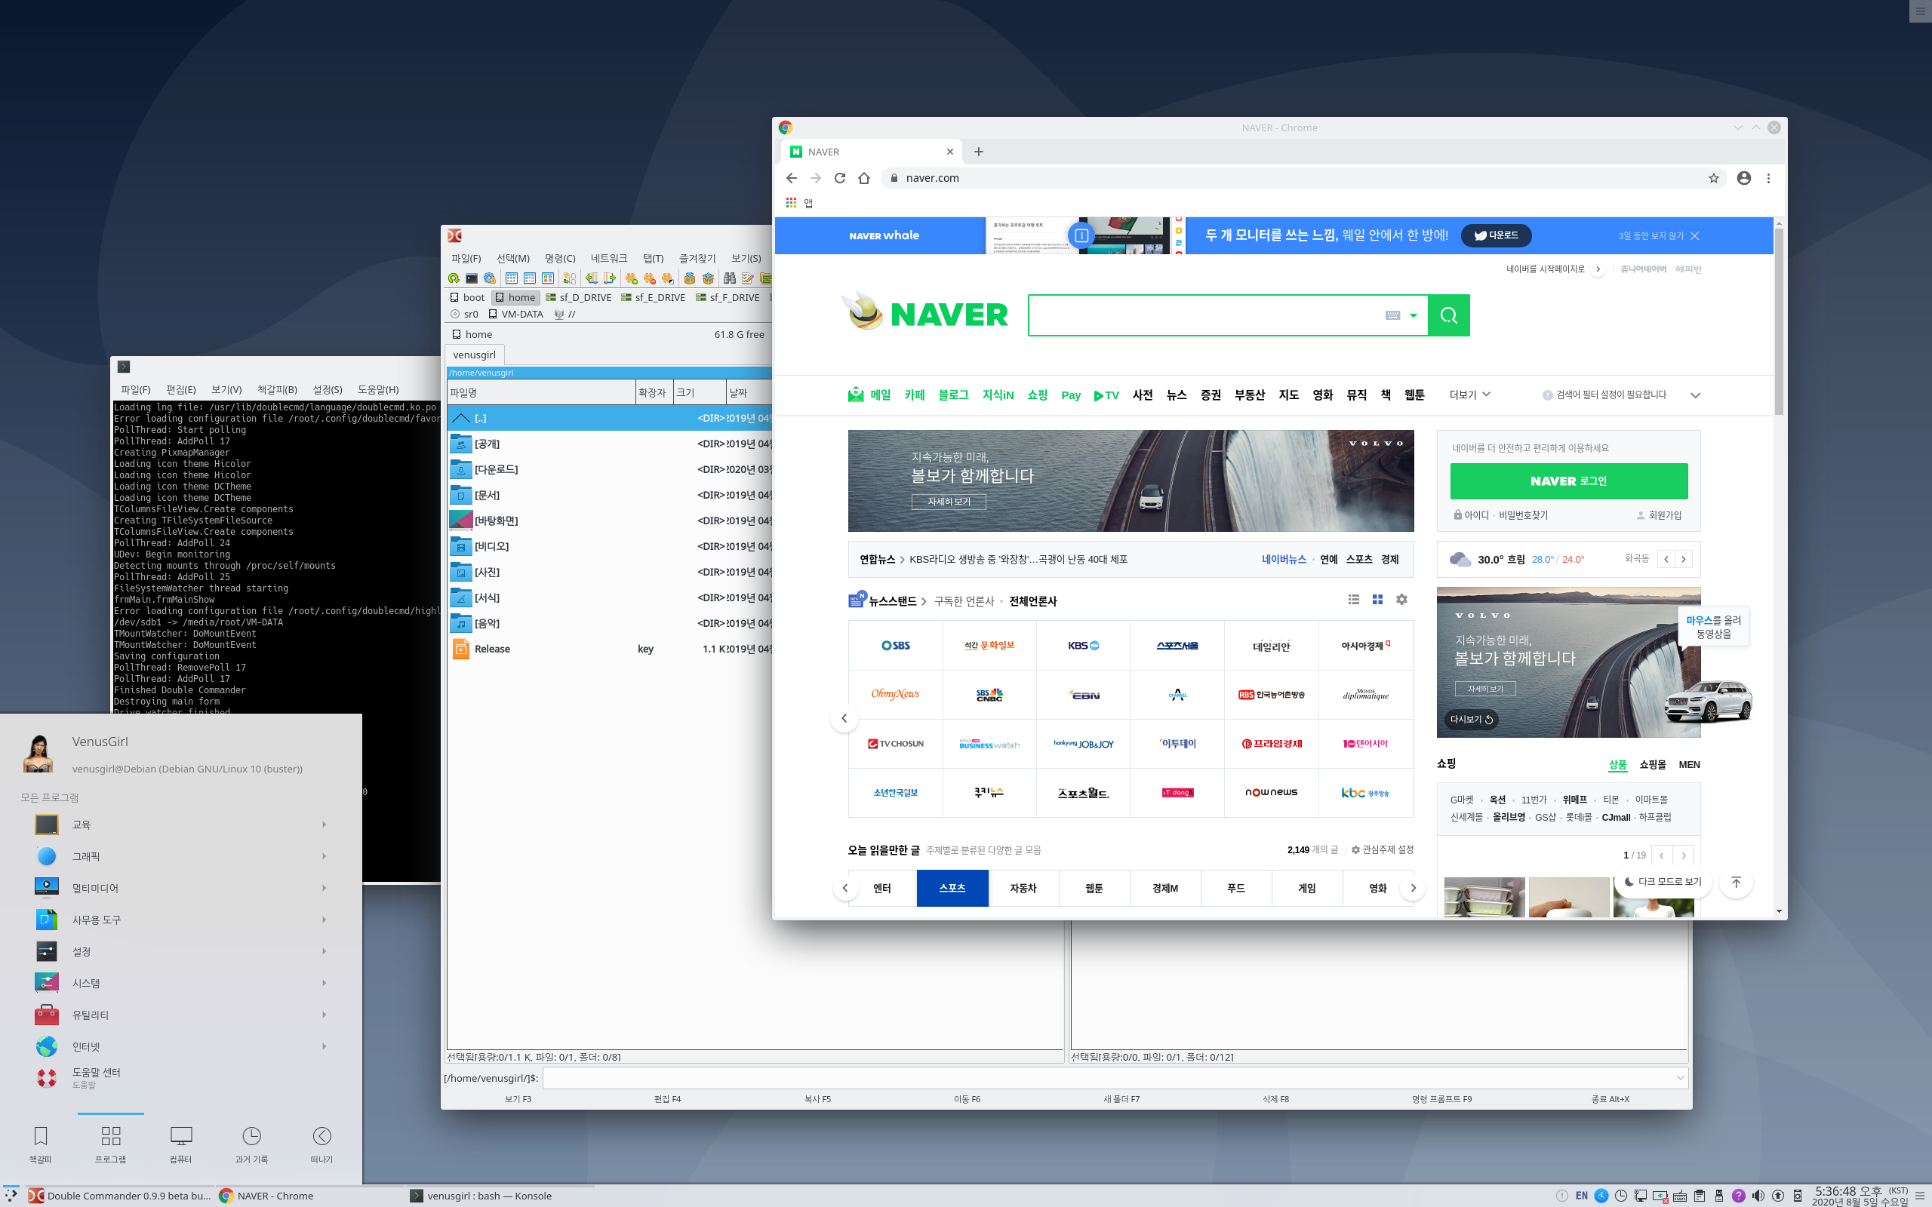Select the venusgirl tab in Double Commander
Screen dimensions: 1932x1207
pos(474,355)
